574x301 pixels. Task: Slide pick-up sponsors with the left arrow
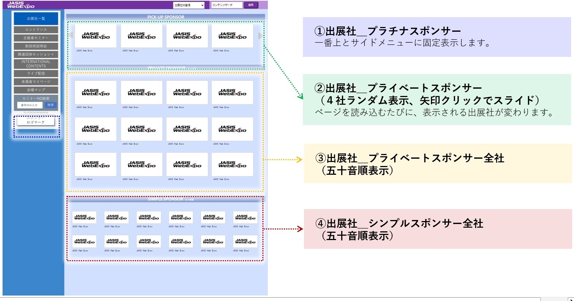point(71,35)
